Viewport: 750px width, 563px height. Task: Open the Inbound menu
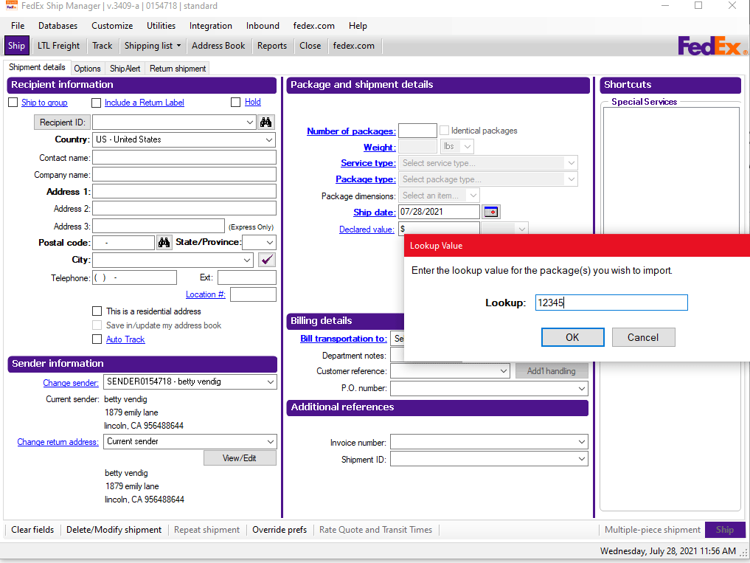tap(263, 26)
